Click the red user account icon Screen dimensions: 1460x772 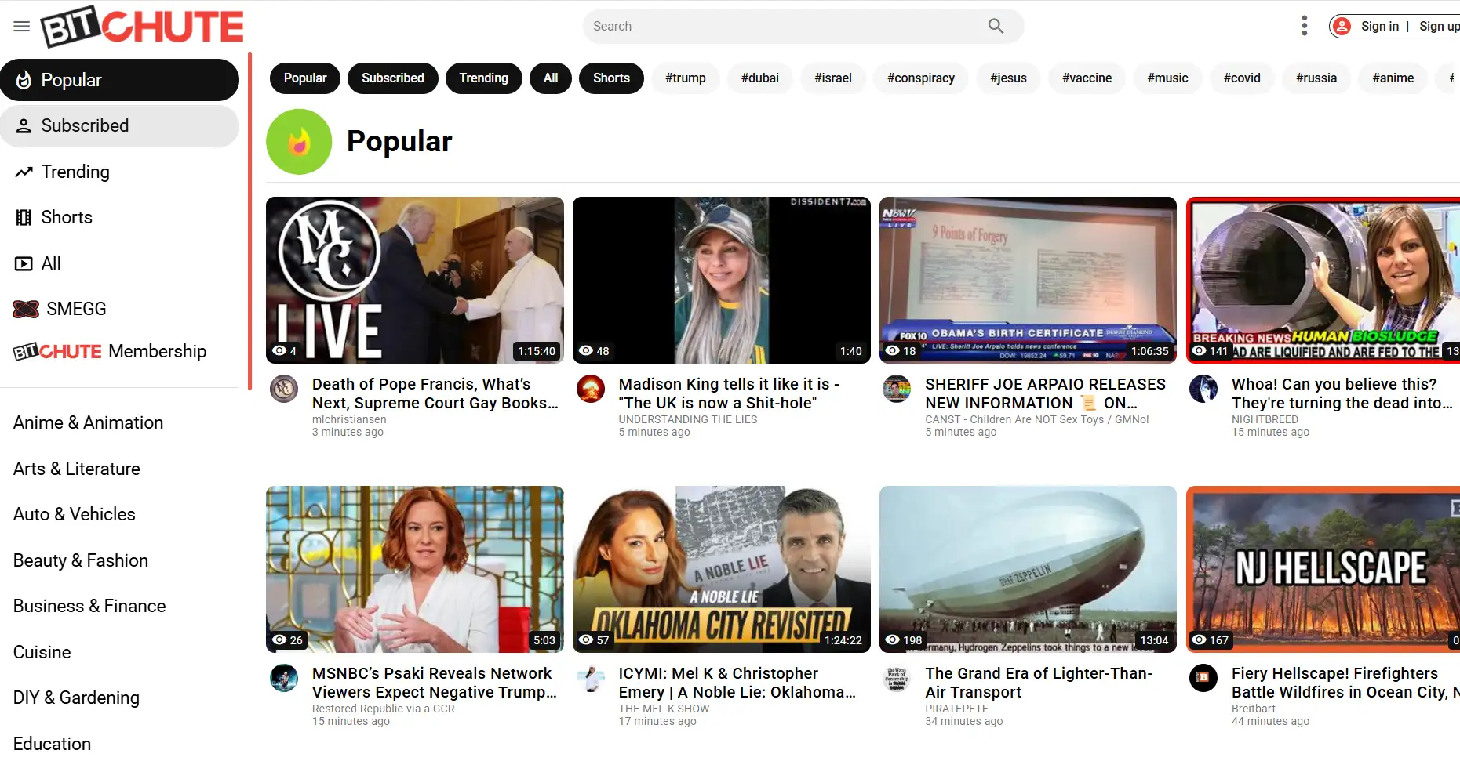1342,26
